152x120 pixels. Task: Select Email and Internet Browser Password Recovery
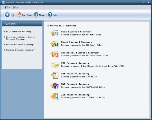coord(21,38)
